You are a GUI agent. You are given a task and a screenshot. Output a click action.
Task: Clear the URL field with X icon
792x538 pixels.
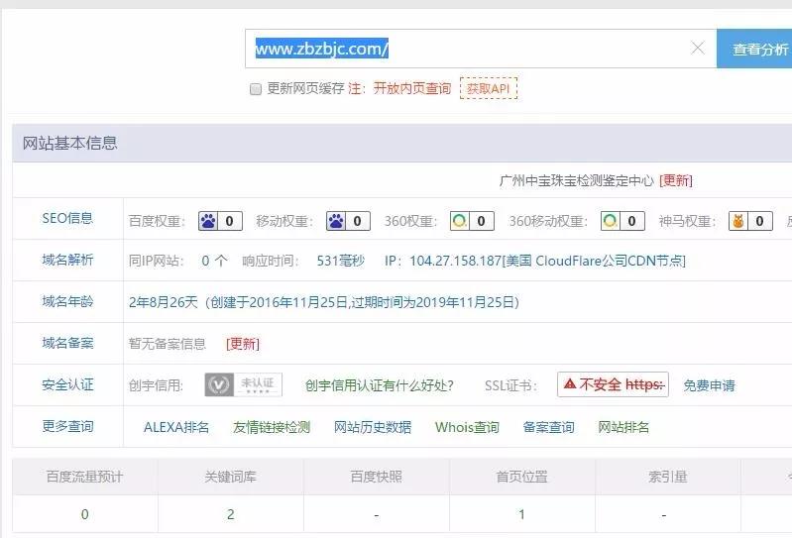tap(698, 48)
